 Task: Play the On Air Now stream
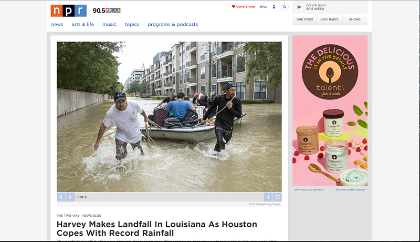299,7
